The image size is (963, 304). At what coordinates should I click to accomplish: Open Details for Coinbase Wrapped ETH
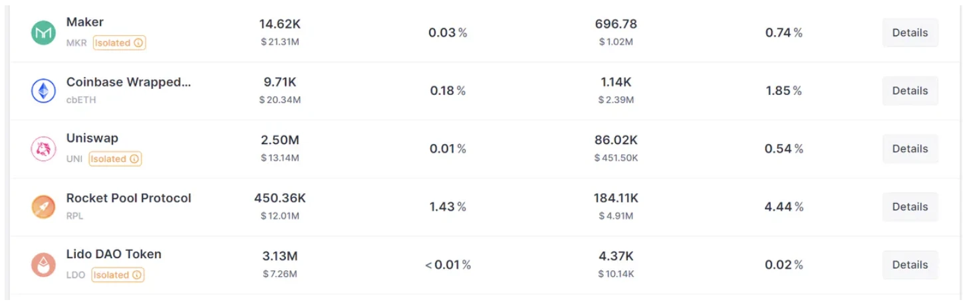[x=910, y=91]
